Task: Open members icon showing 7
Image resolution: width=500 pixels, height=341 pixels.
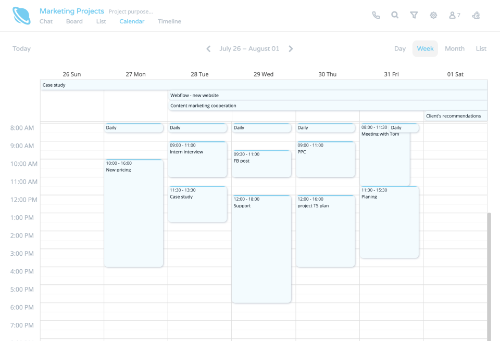Action: click(454, 15)
